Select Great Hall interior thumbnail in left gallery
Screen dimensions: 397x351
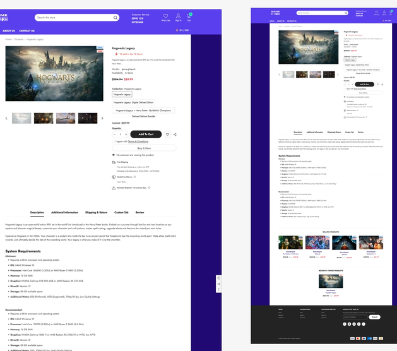[x=44, y=118]
